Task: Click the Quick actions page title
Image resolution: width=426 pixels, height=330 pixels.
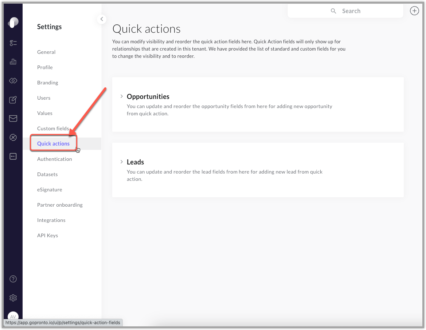Action: 146,29
